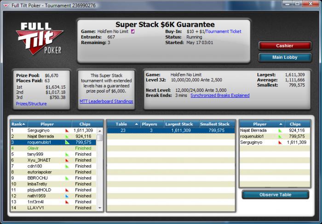This screenshot has width=322, height=224.
Task: Select euforiapoker row in ranking list
Action: (x=53, y=172)
